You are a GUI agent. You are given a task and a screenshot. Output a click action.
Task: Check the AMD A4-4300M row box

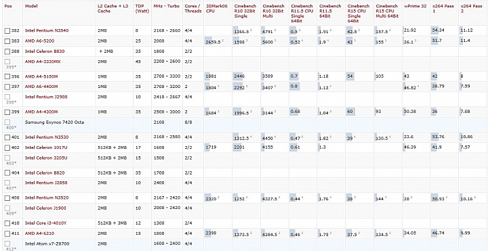click(x=7, y=112)
